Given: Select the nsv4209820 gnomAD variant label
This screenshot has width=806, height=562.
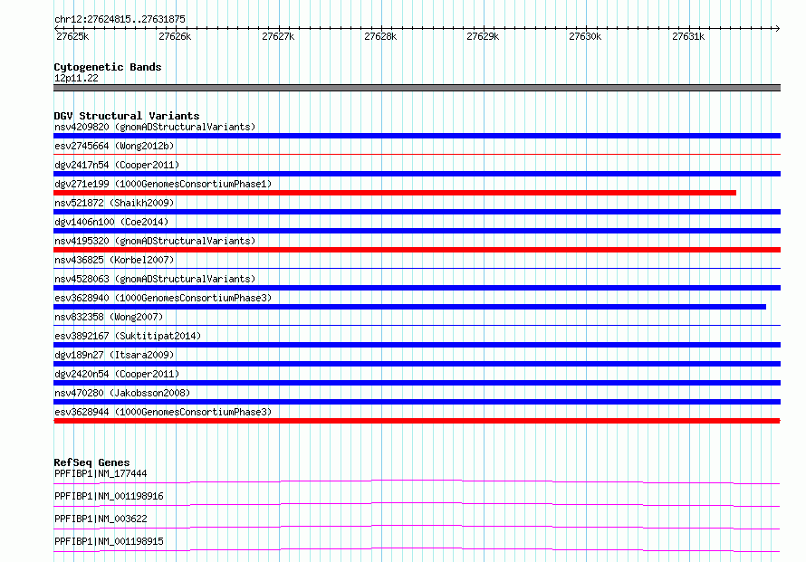Looking at the screenshot, I should [155, 127].
